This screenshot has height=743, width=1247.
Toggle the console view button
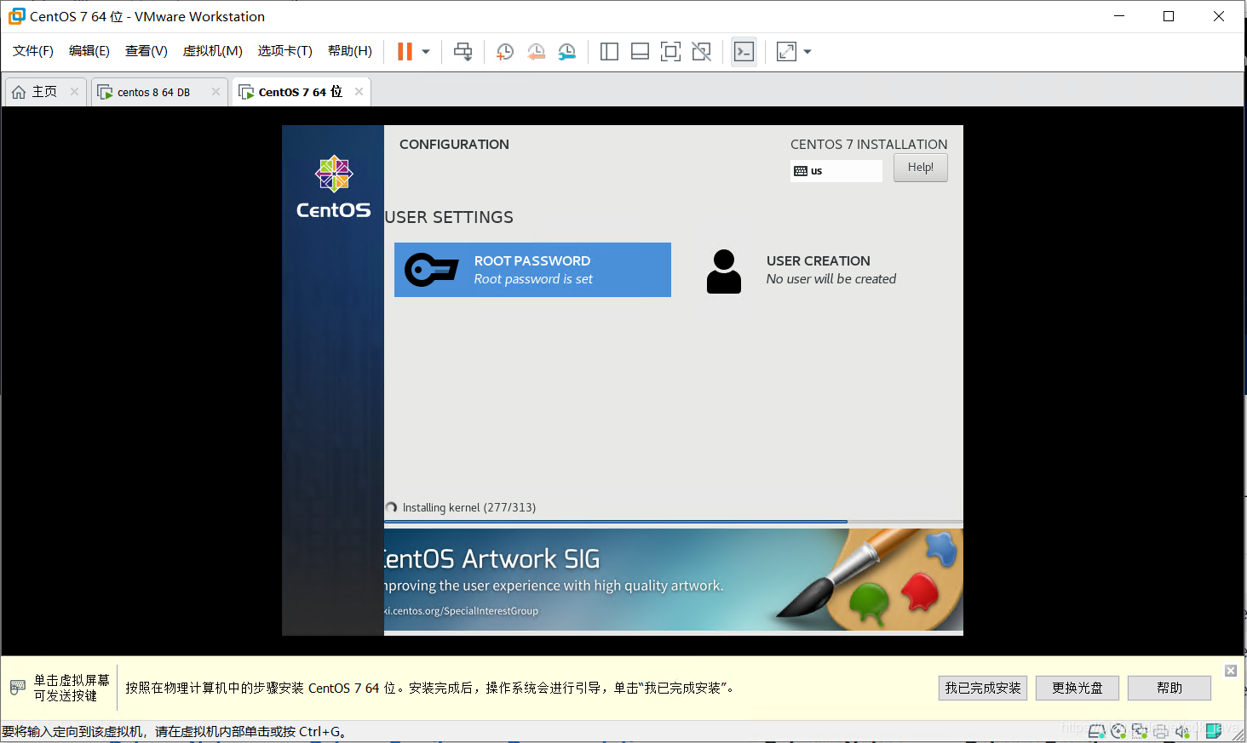[x=744, y=51]
